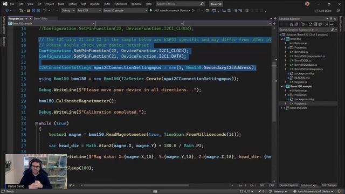Focus the Search Solution Explorer field
Viewport: 345px width, 194px height.
tap(308, 30)
